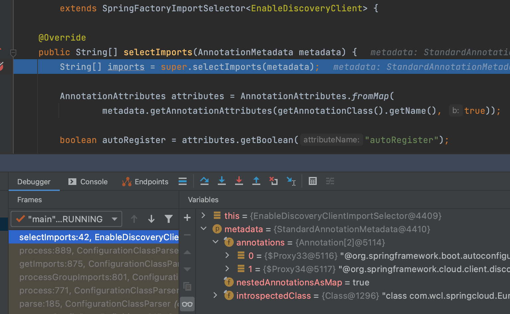Switch to the Endpoints tab
Image resolution: width=510 pixels, height=314 pixels.
tap(145, 182)
